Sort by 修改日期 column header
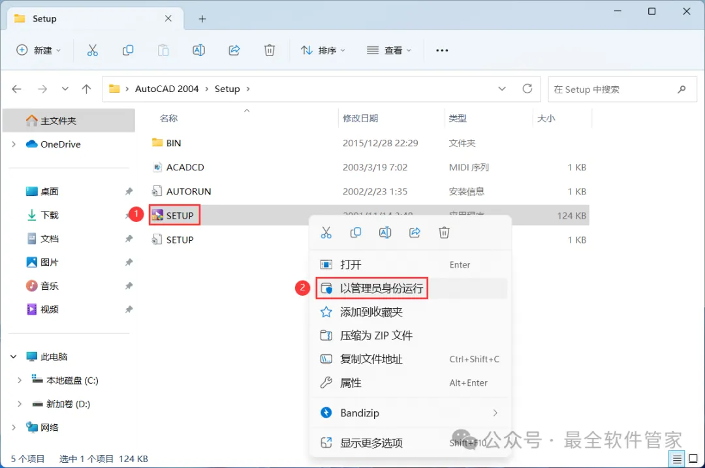This screenshot has height=468, width=705. [360, 118]
